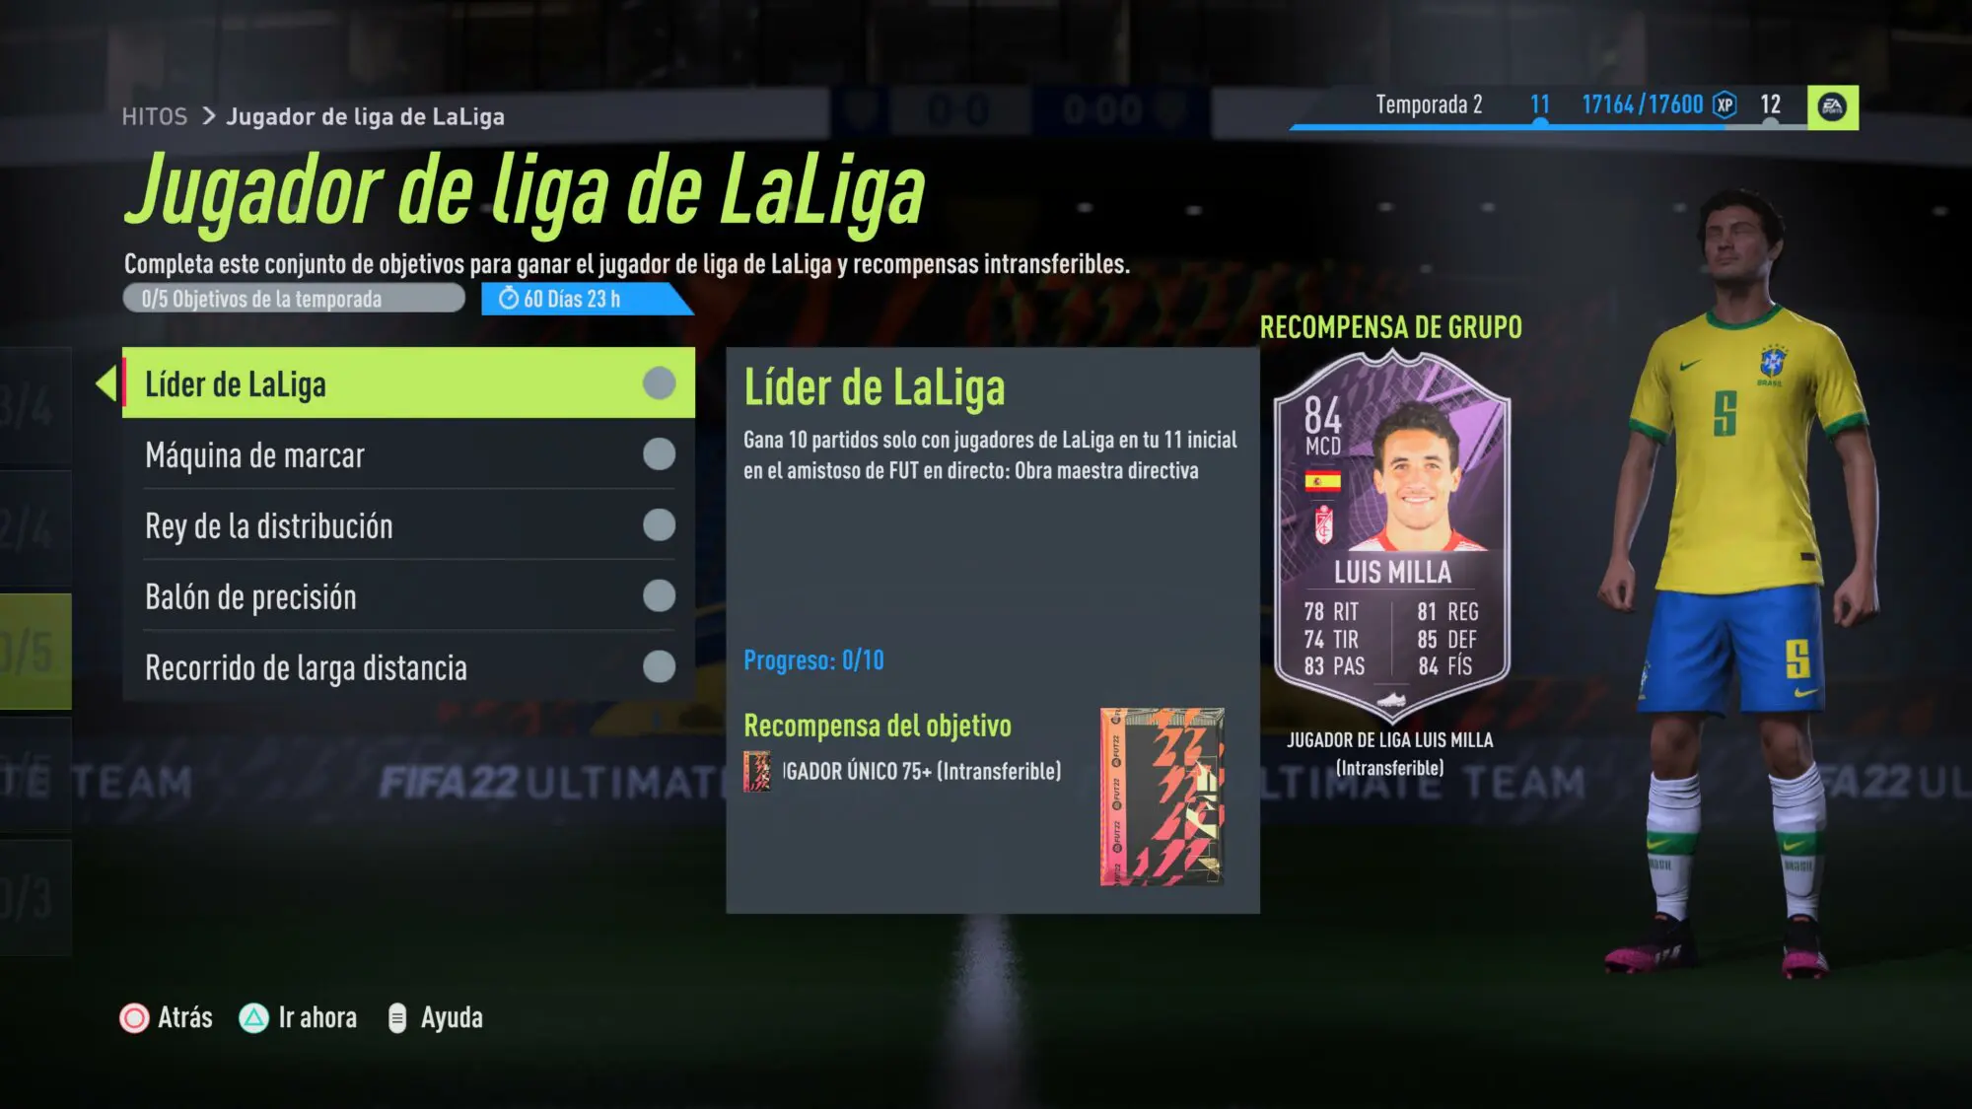The height and width of the screenshot is (1109, 1972).
Task: Click the Granada club badge on card
Action: point(1323,524)
